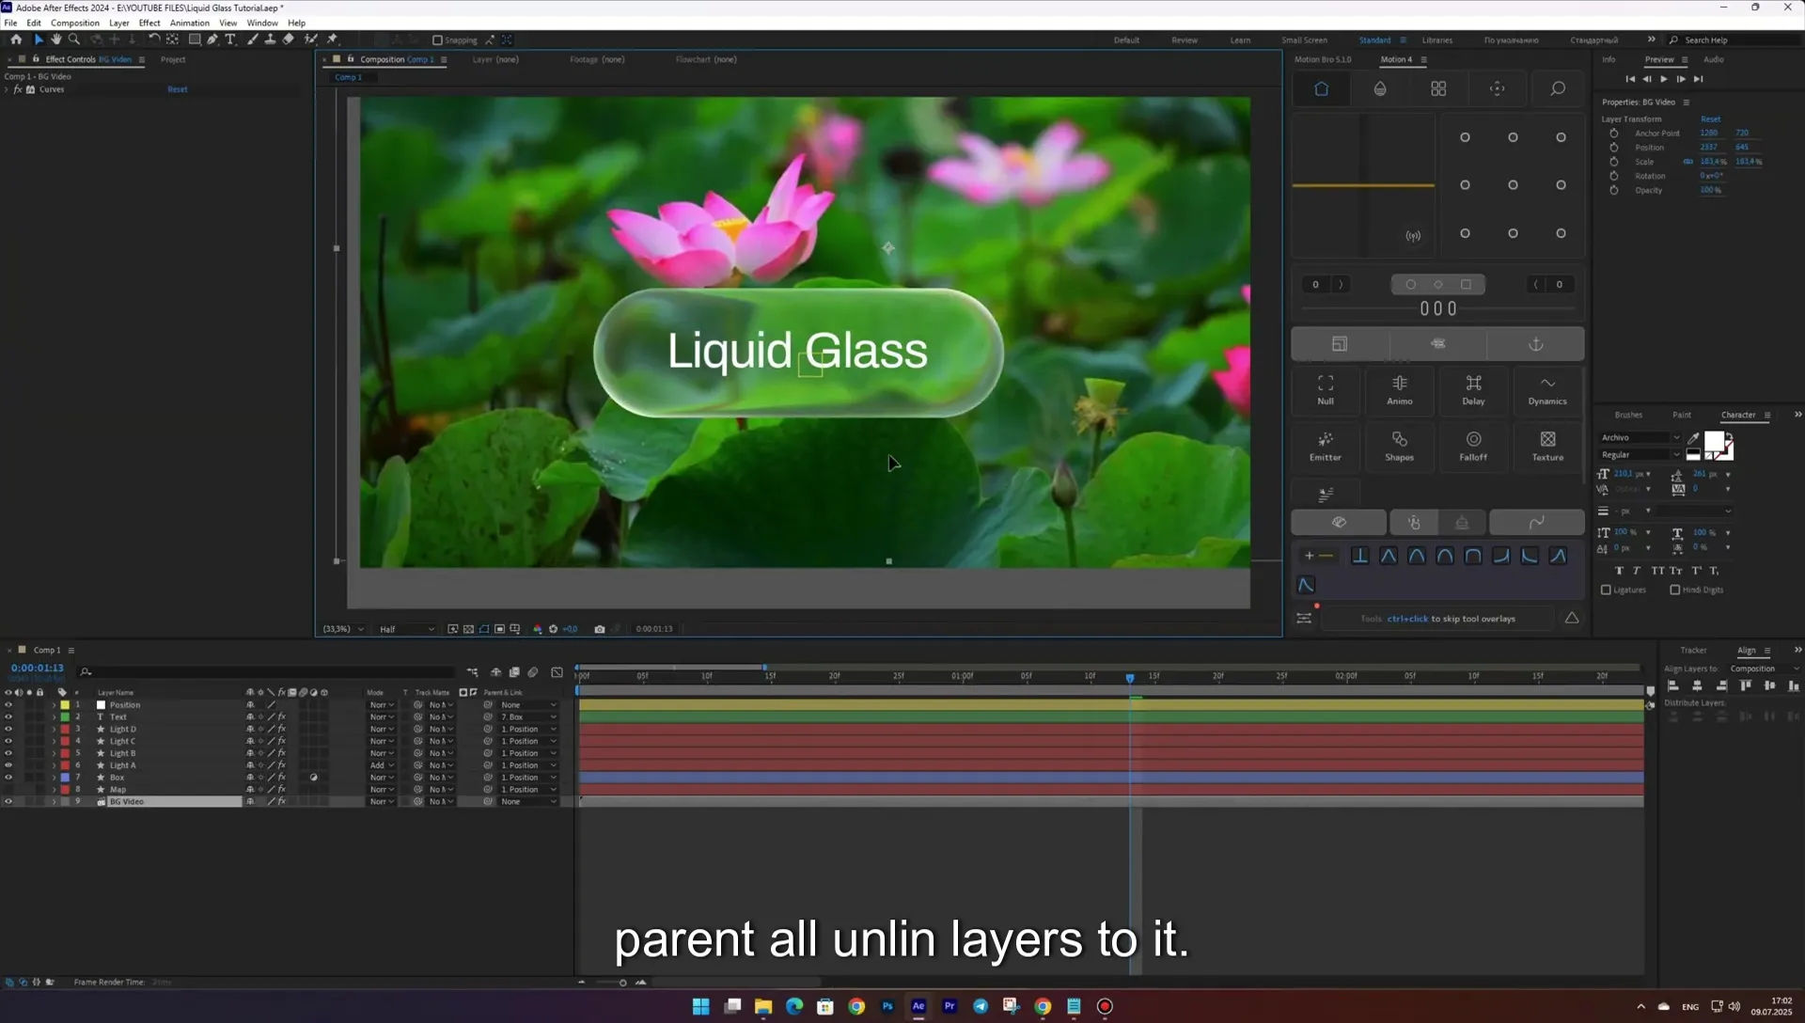Switch to the Paint panel tab
The width and height of the screenshot is (1805, 1023).
point(1681,415)
